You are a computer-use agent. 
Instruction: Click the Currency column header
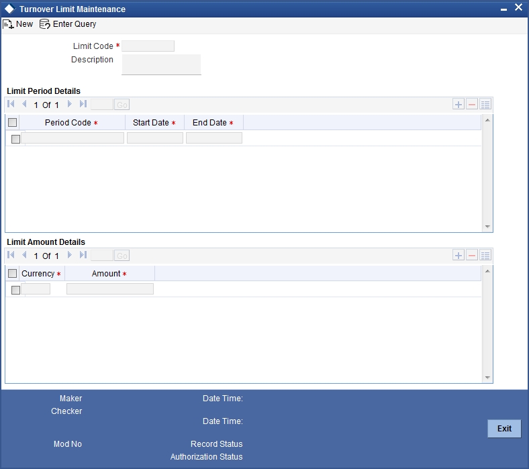click(x=41, y=274)
